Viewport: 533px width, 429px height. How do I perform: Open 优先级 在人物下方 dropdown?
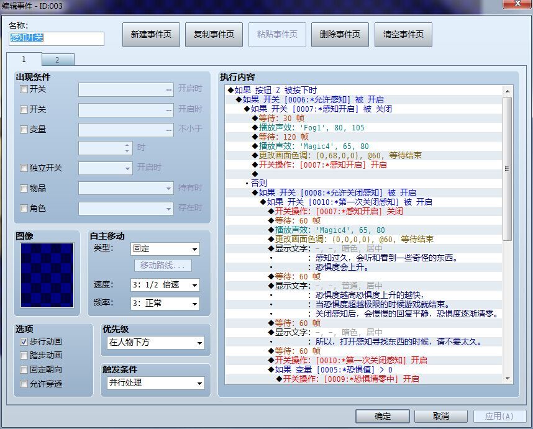[156, 343]
